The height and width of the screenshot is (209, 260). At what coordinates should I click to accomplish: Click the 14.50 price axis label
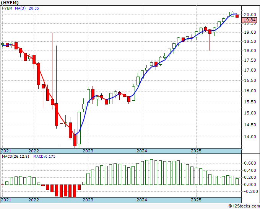(x=250, y=125)
